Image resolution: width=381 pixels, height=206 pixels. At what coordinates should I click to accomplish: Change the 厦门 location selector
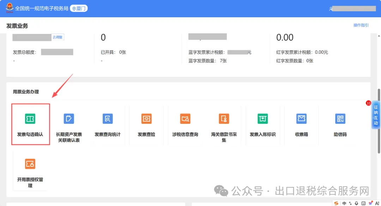point(79,8)
